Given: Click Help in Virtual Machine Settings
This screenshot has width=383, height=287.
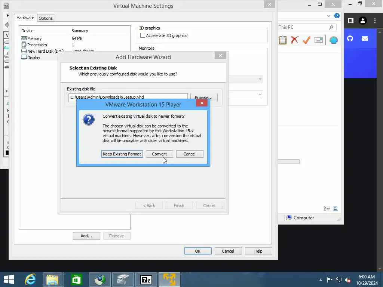Looking at the screenshot, I should pyautogui.click(x=258, y=251).
